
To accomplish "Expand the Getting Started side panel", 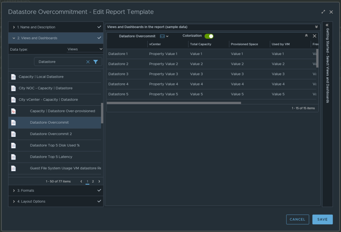I will coord(327,25).
